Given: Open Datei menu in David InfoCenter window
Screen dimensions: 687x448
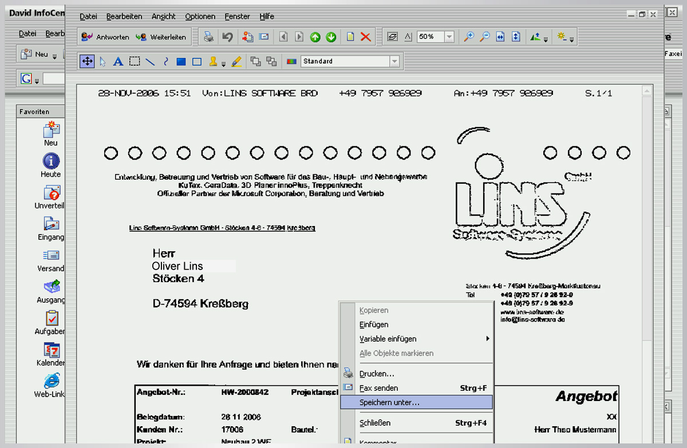Looking at the screenshot, I should (x=27, y=34).
